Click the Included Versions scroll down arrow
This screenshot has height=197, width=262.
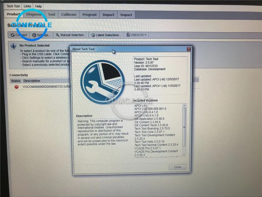(184, 155)
